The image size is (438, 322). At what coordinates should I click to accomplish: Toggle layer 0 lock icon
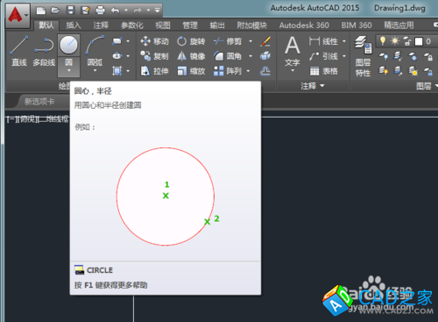[407, 41]
